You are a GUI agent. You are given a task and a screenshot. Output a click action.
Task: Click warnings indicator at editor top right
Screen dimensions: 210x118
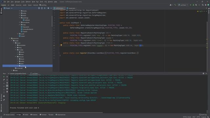(x=200, y=11)
